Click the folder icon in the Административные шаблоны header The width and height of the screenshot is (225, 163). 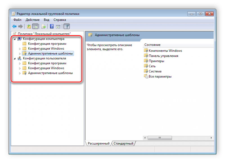[90, 35]
